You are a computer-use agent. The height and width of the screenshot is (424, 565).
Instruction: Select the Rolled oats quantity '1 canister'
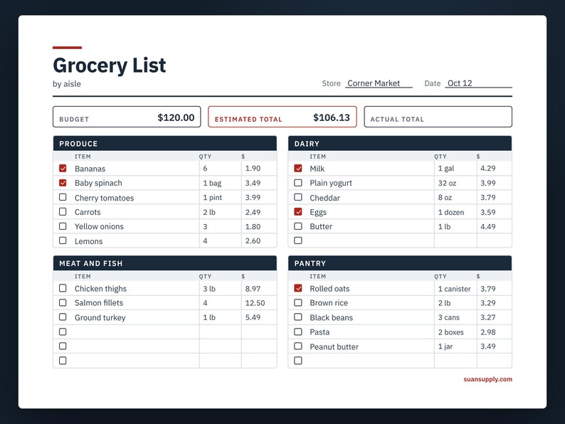(455, 289)
